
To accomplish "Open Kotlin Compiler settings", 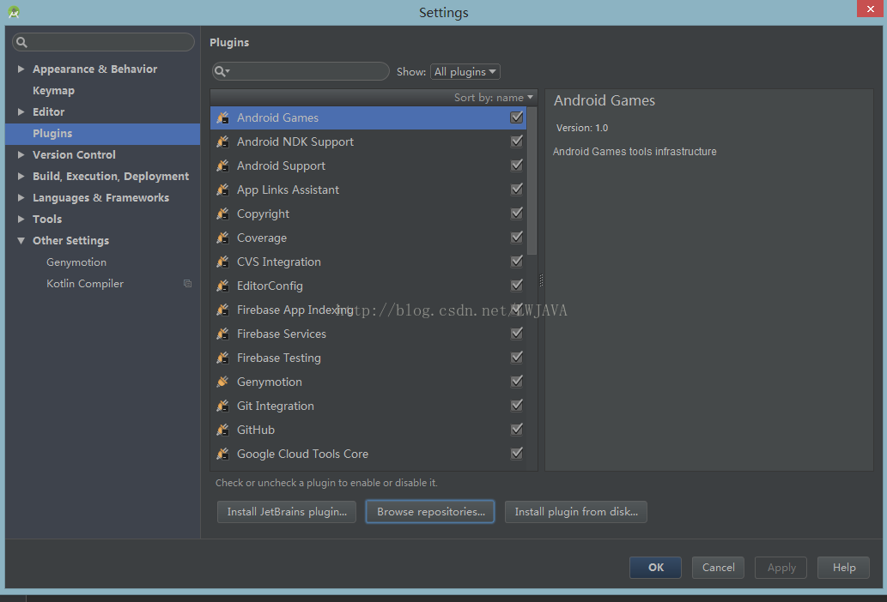I will tap(85, 284).
